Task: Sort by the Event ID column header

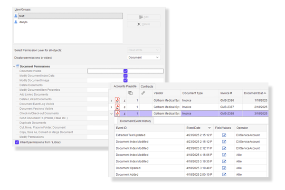Action: point(150,128)
